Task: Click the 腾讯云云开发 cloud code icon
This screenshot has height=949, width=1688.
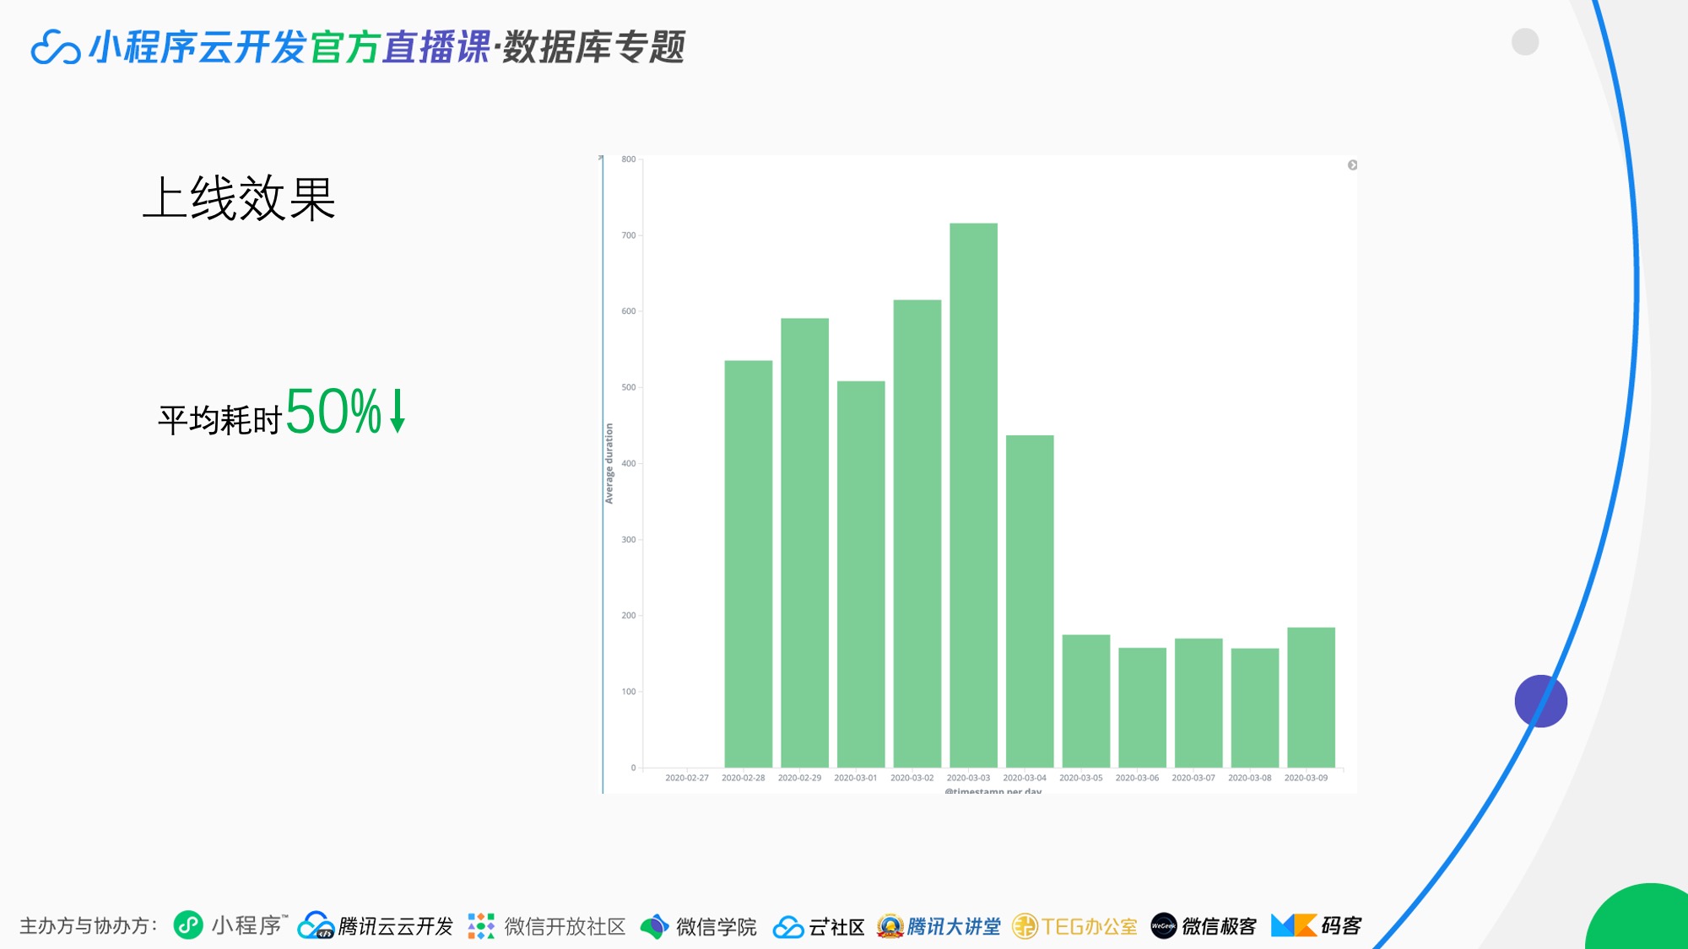Action: (316, 925)
